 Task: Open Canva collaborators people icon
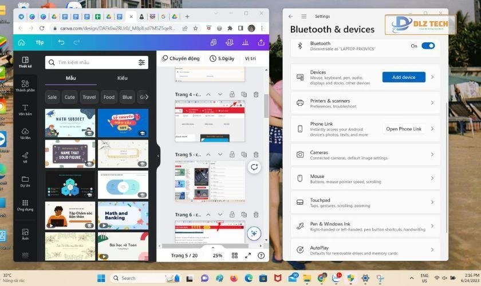pyautogui.click(x=229, y=42)
